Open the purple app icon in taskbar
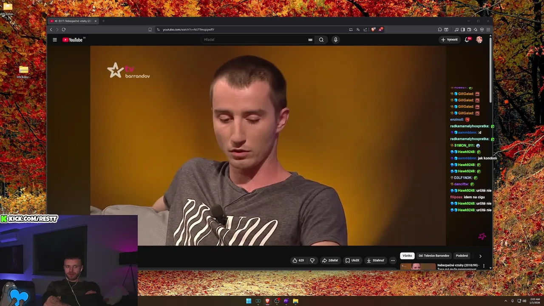 [x=286, y=301]
